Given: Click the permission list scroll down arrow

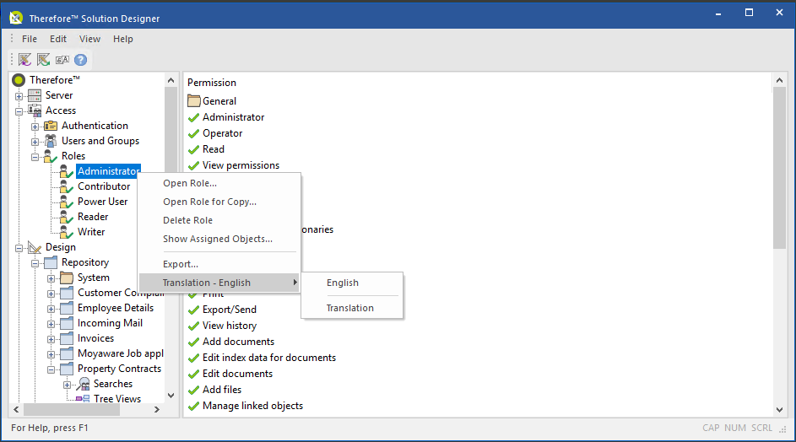Looking at the screenshot, I should 779,409.
